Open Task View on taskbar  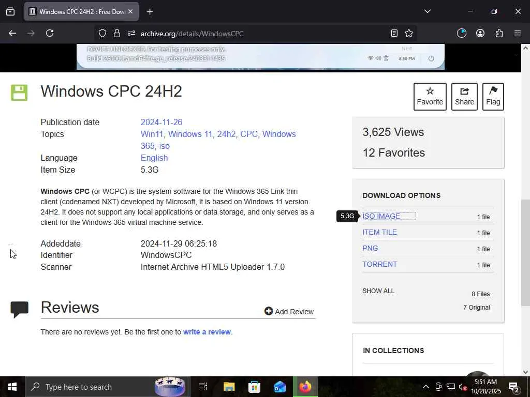(202, 387)
